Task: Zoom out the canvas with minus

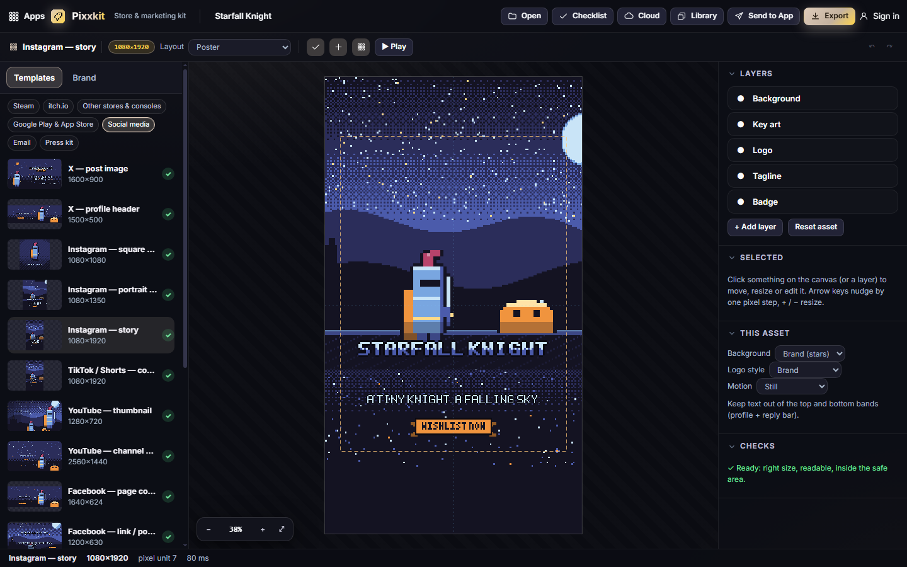Action: coord(208,529)
